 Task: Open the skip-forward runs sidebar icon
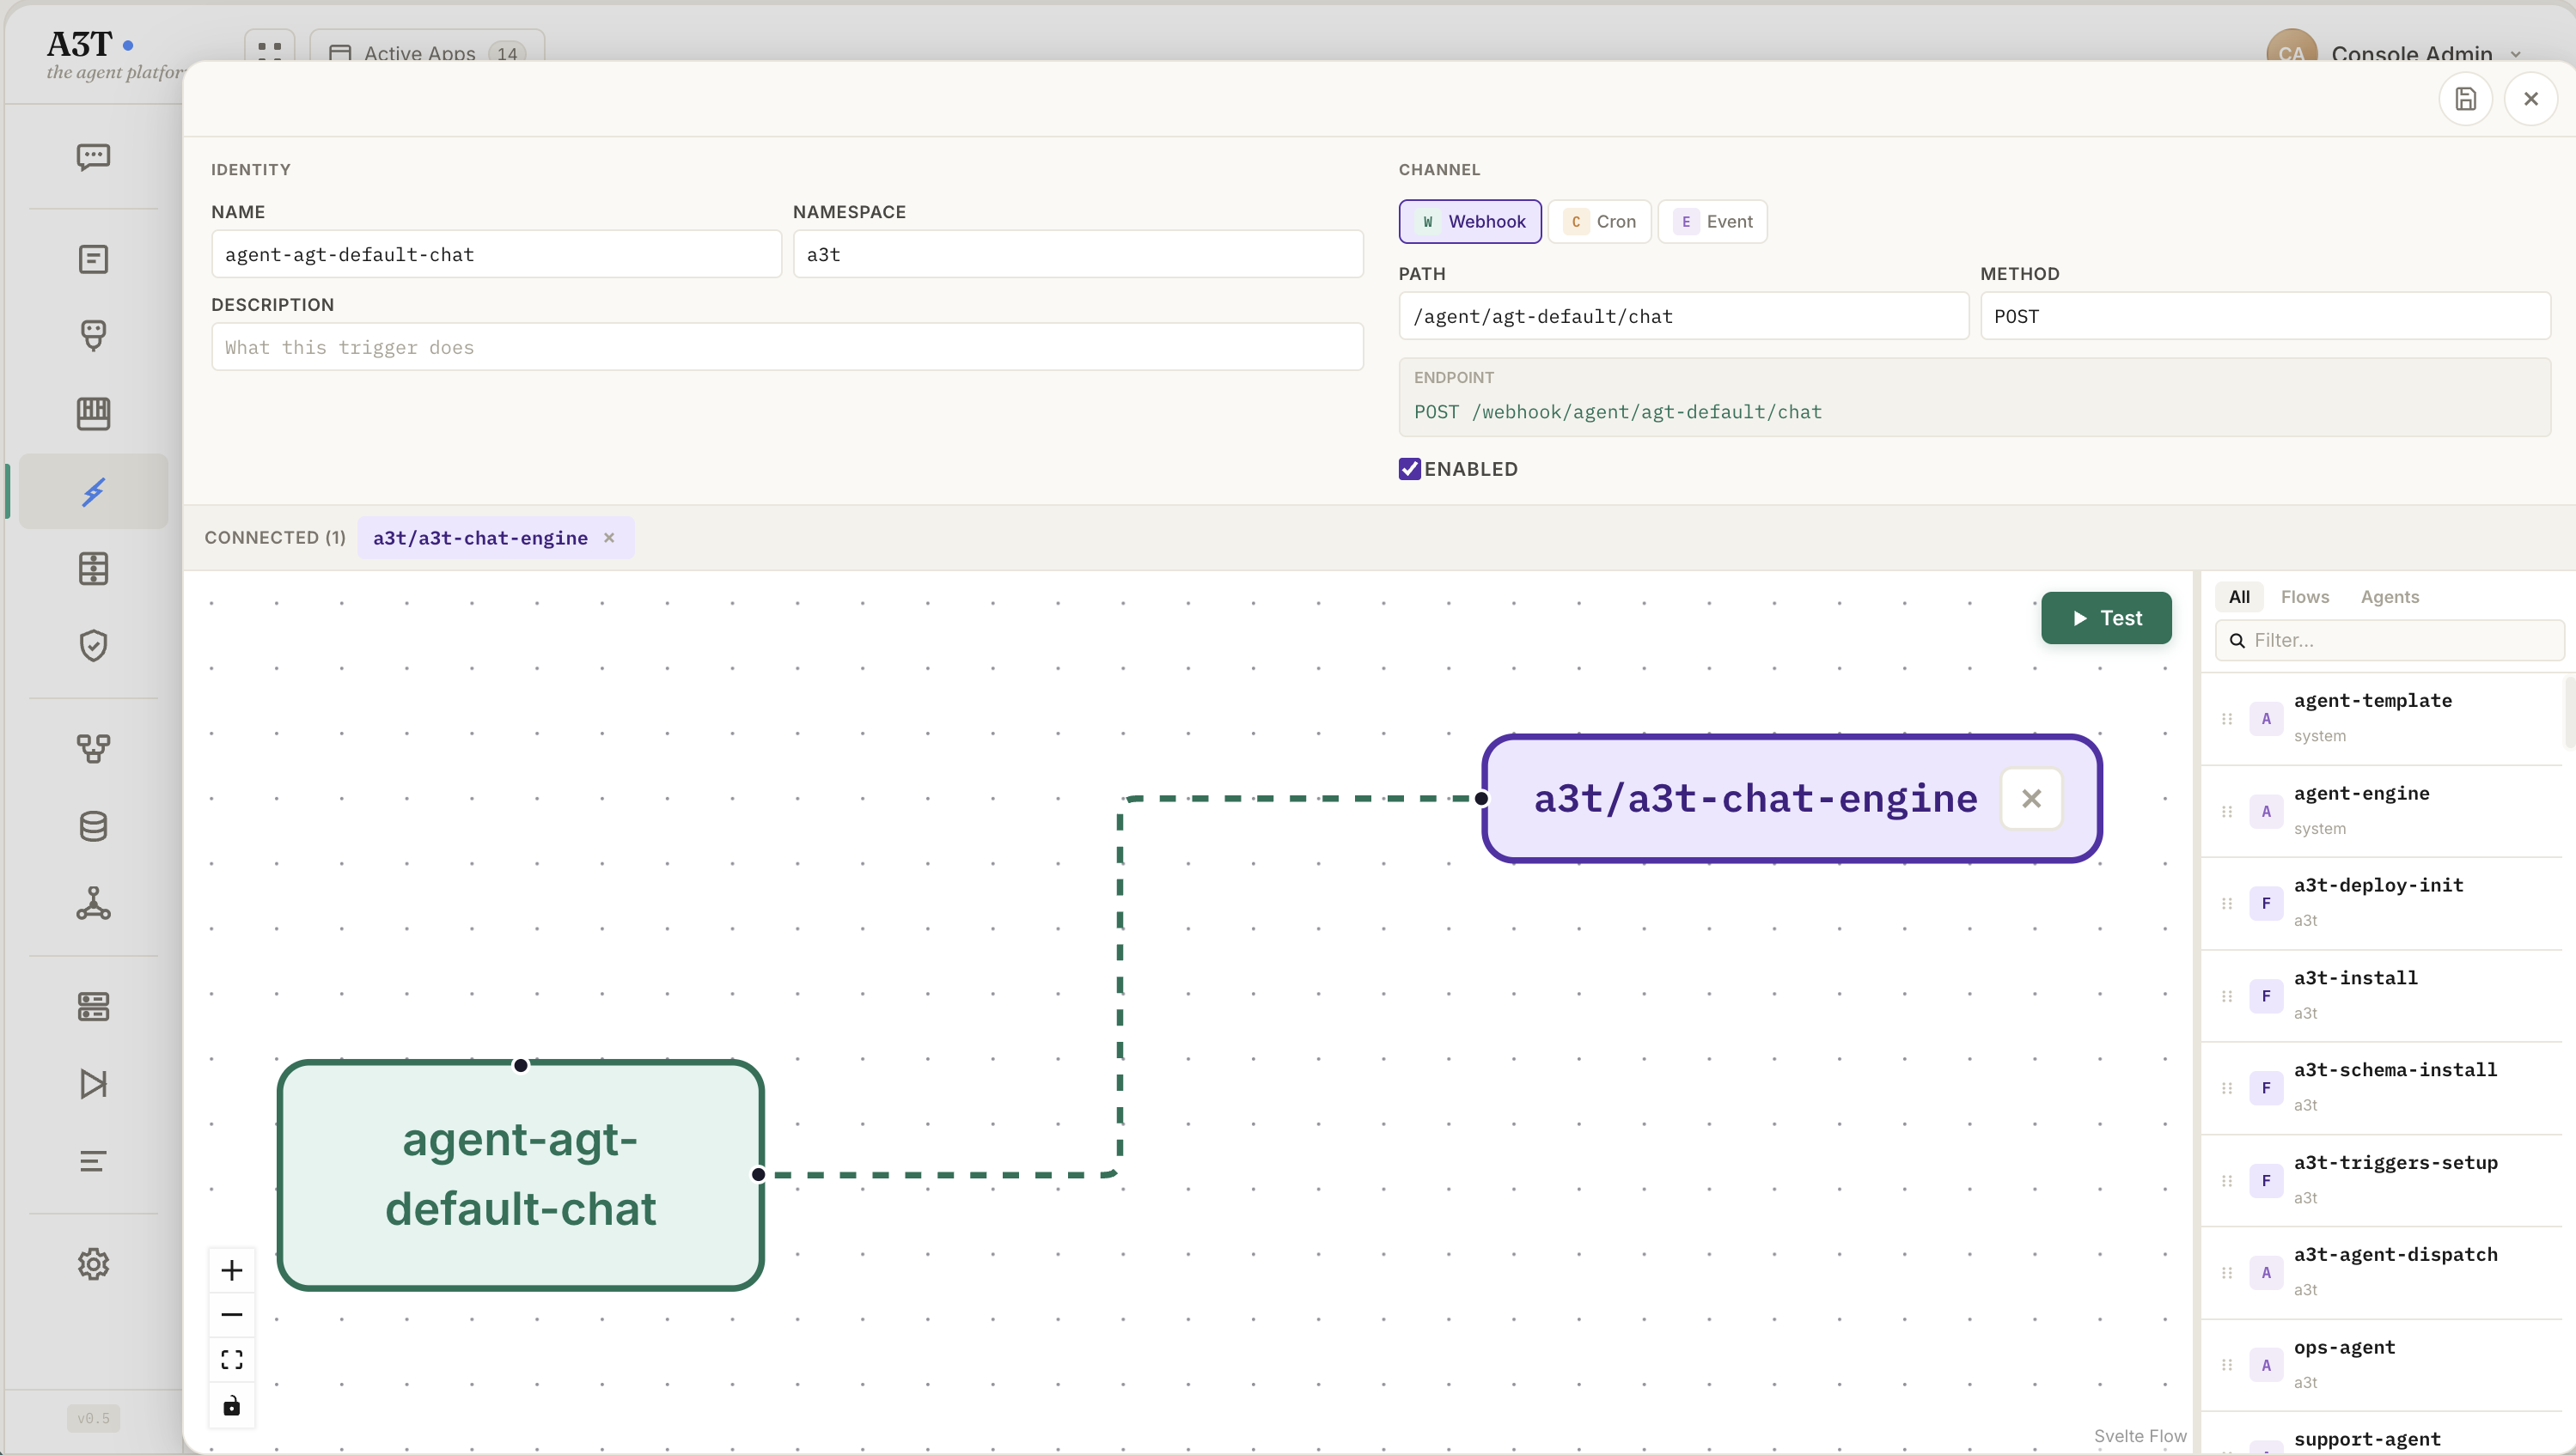point(93,1084)
